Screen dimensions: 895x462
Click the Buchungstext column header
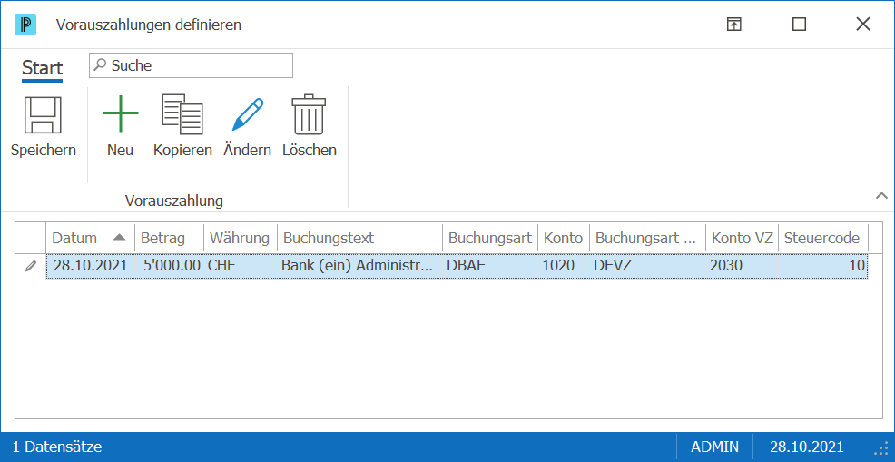(359, 238)
